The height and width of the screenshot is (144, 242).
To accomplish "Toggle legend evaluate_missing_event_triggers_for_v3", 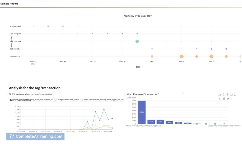I will pyautogui.click(x=102, y=100).
